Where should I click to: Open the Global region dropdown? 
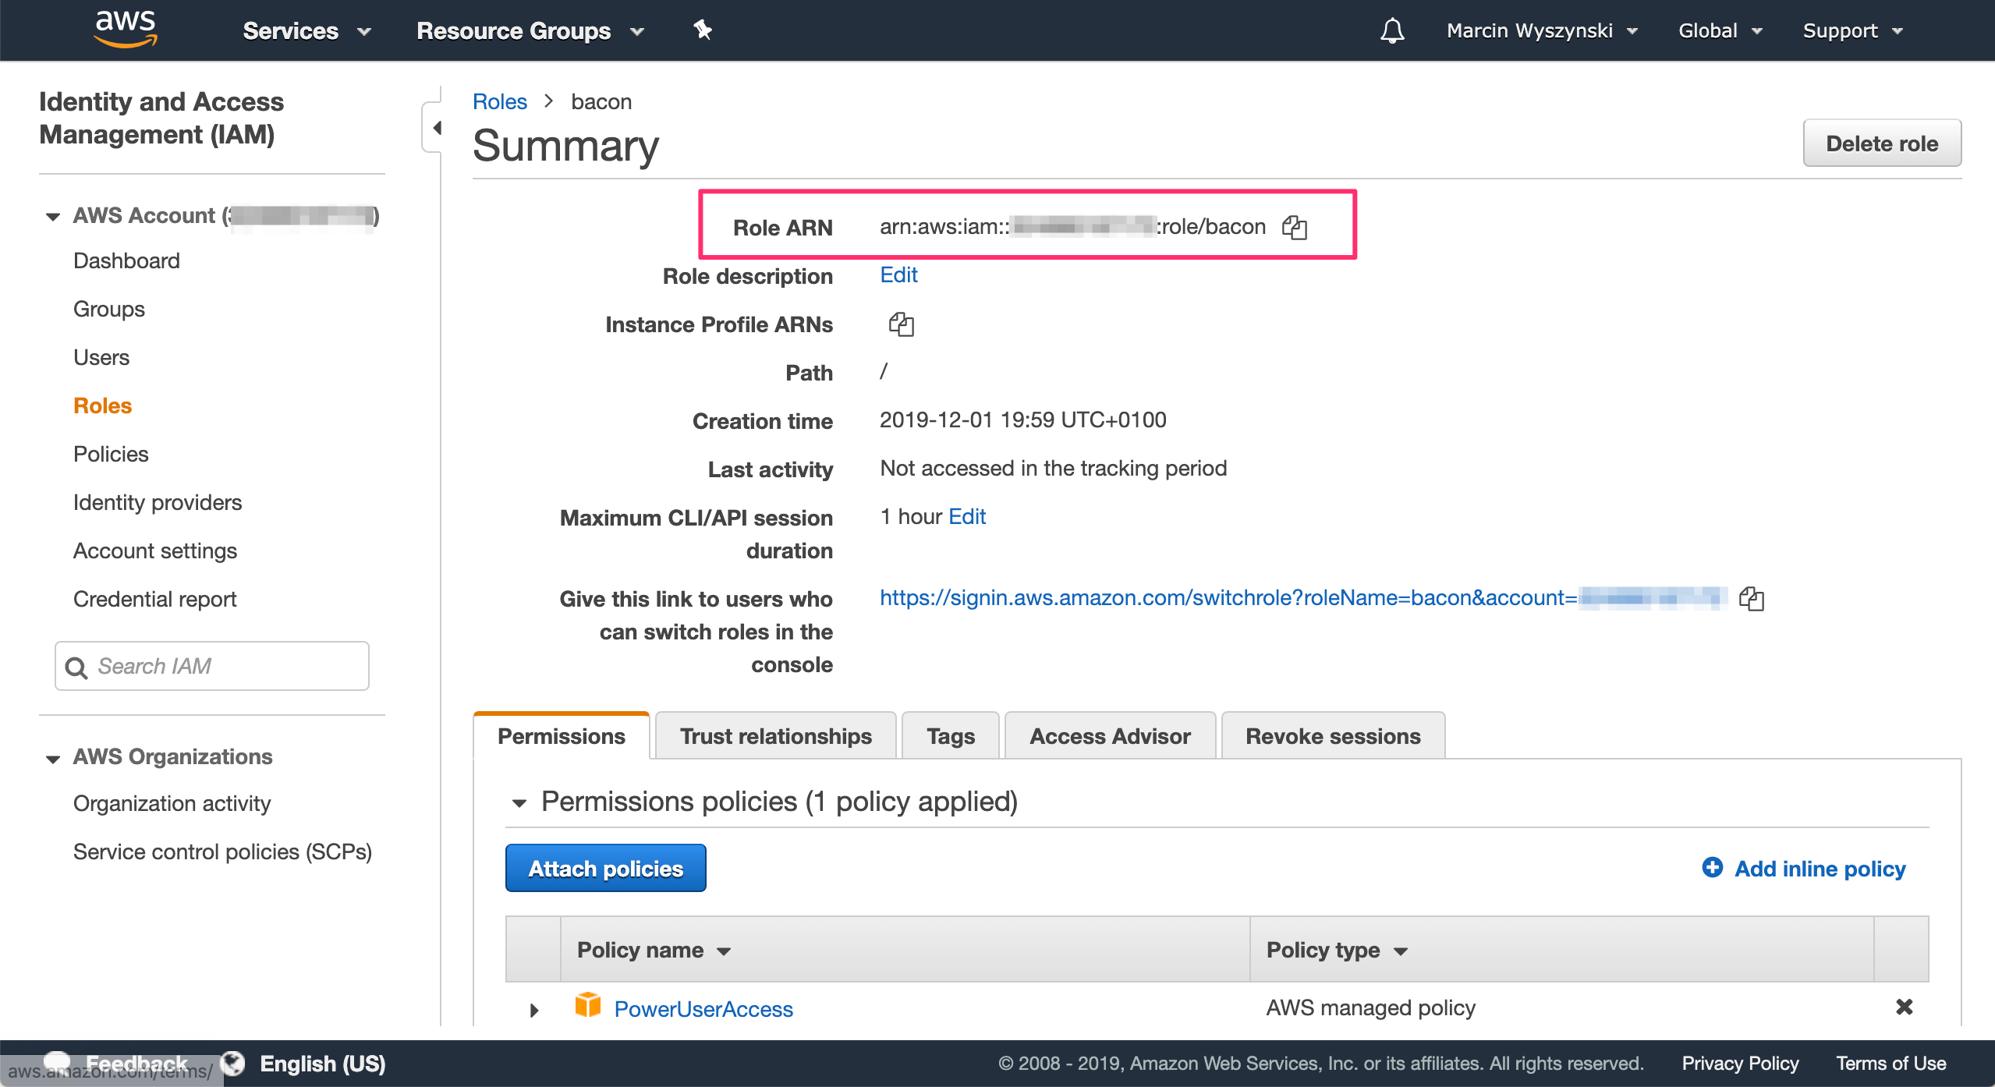pyautogui.click(x=1720, y=31)
